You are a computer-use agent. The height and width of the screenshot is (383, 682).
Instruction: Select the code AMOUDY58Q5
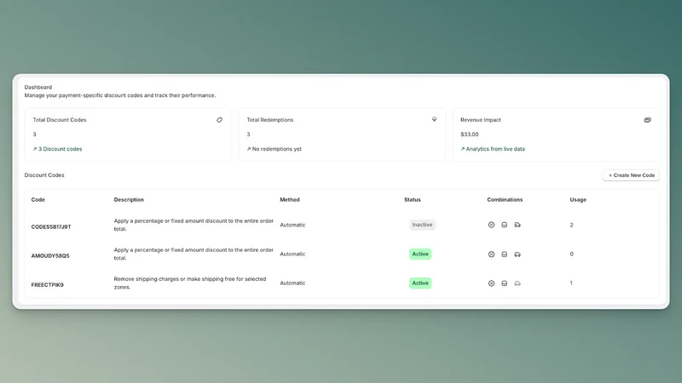[x=50, y=256]
